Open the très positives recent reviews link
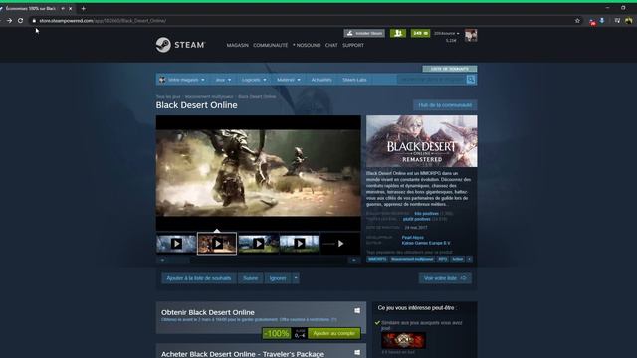The width and height of the screenshot is (637, 358). [x=426, y=213]
